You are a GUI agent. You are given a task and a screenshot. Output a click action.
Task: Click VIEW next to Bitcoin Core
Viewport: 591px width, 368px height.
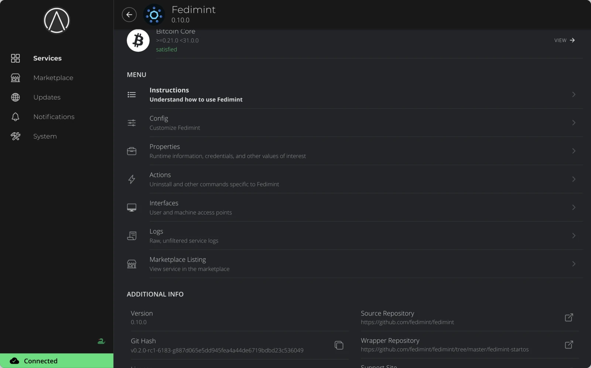(x=564, y=40)
